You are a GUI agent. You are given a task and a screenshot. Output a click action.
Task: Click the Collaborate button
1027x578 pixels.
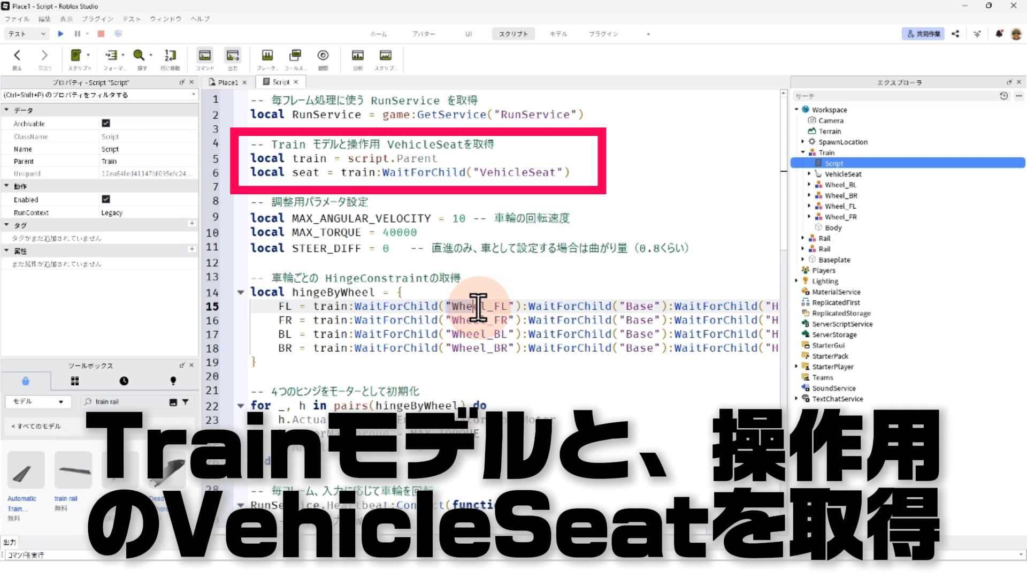tap(923, 34)
